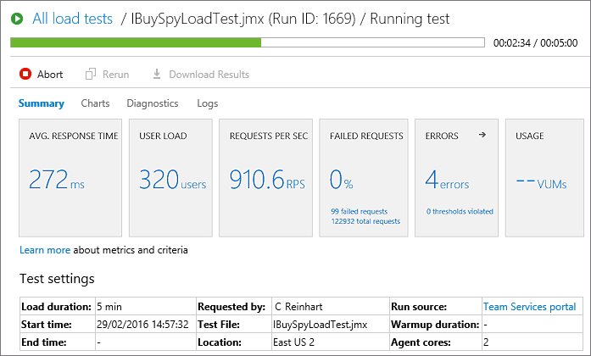Click the Requested by C Reinhart cell
This screenshot has height=356, width=591.
(331, 307)
